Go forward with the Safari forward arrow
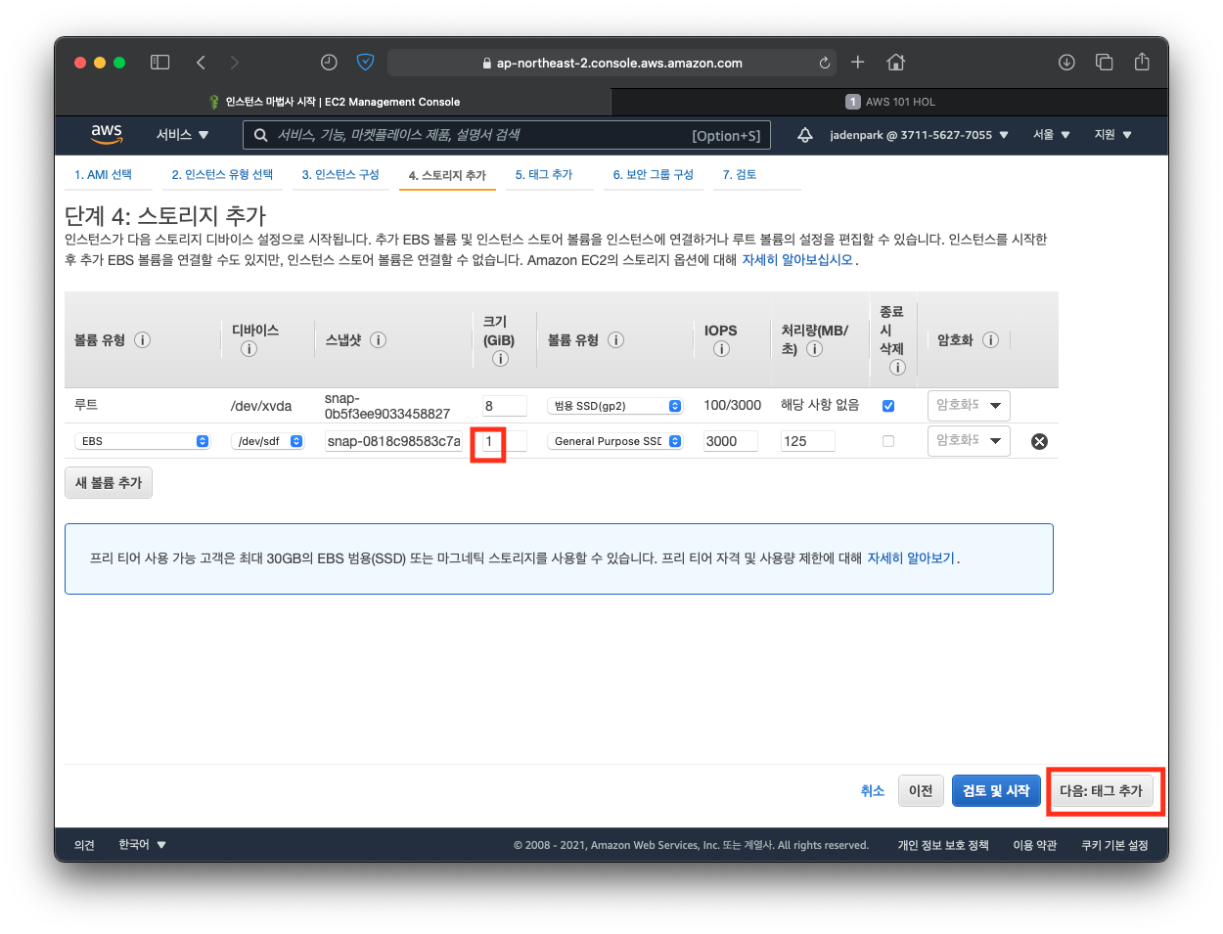 234,63
